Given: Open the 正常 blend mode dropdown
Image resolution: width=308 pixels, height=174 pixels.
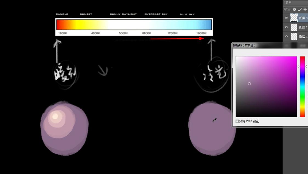Looking at the screenshot, I should coord(296,3).
